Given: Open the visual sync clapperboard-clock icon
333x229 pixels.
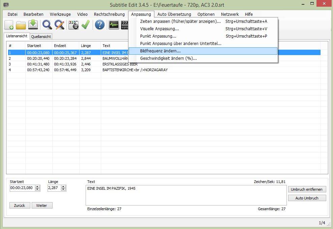Looking at the screenshot, I should [73, 25].
